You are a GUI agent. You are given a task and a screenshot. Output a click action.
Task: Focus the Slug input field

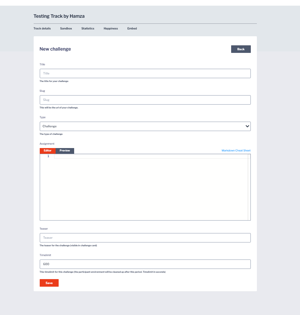click(x=145, y=100)
